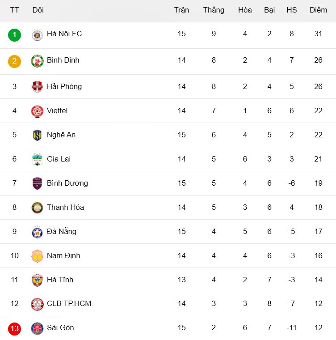
Task: Click the green rank 1 badge
Action: pyautogui.click(x=14, y=34)
